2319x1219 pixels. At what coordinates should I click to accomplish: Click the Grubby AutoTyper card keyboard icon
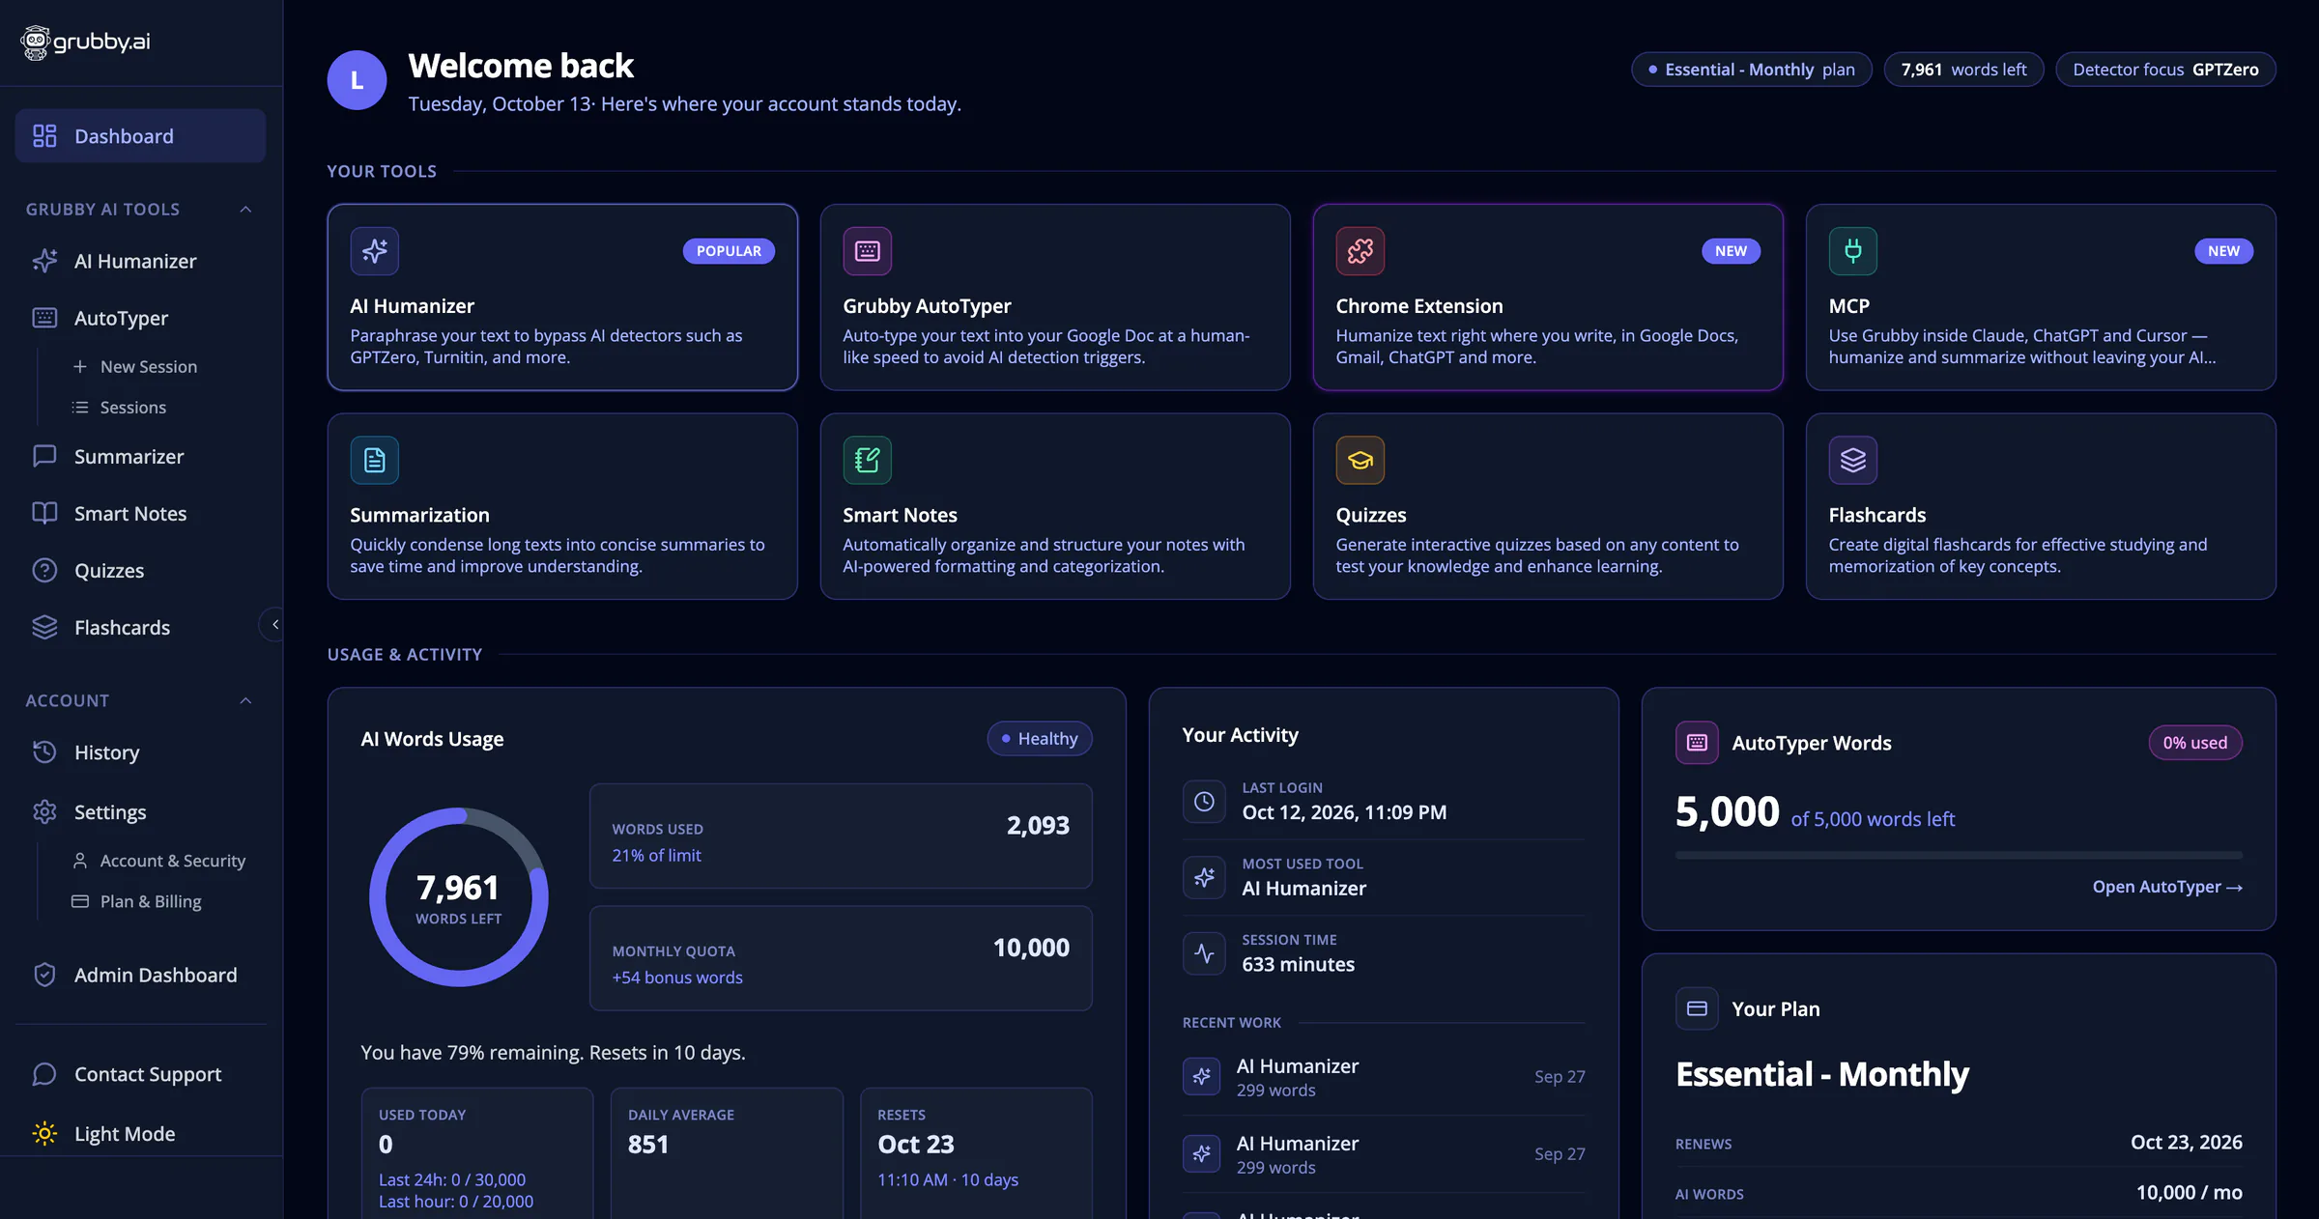pyautogui.click(x=868, y=251)
